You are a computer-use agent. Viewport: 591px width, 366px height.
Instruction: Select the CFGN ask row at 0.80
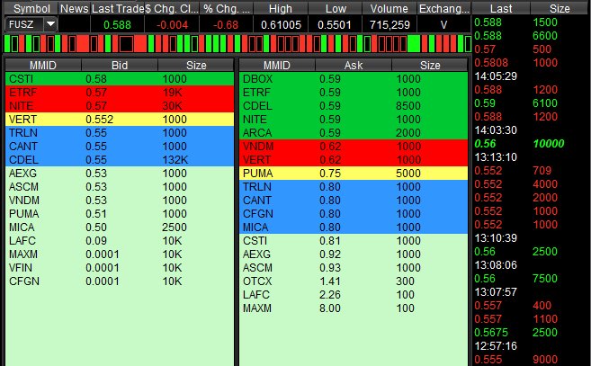(354, 214)
